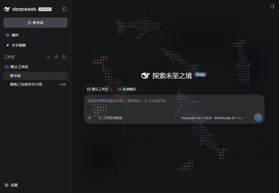Screen dimensions: 279x193
Task: Expand the 标准模式 mode dropdown
Action: pyautogui.click(x=129, y=89)
